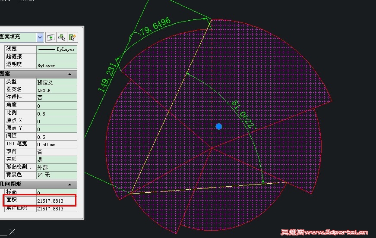This screenshot has width=376, height=238.
Task: Click the 类型 value 预定义
Action: (x=57, y=82)
